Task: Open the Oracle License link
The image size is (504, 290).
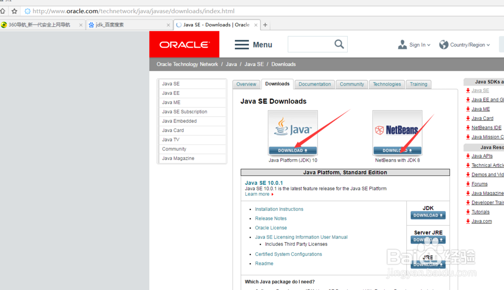Action: [x=271, y=228]
